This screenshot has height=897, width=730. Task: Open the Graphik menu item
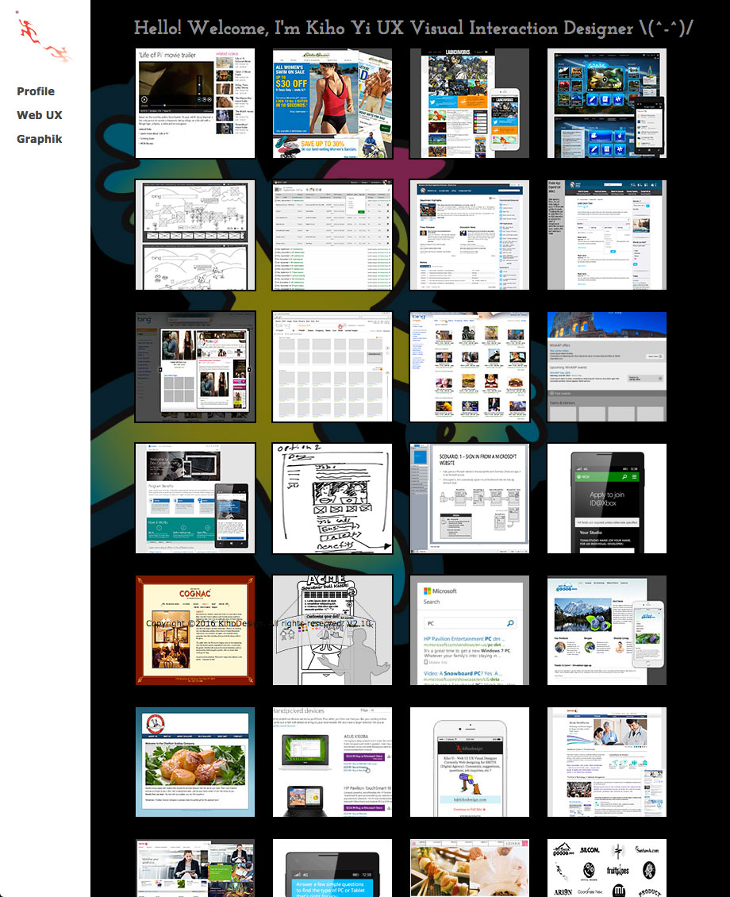pos(40,139)
